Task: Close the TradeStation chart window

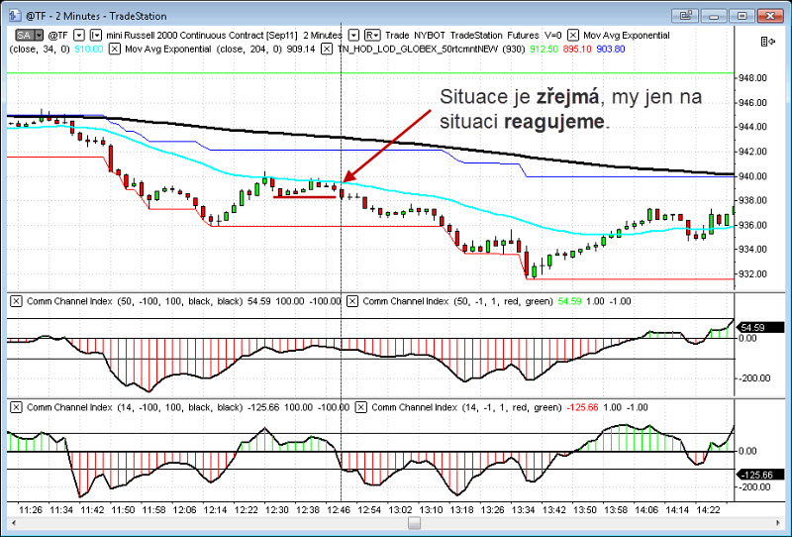Action: [771, 16]
